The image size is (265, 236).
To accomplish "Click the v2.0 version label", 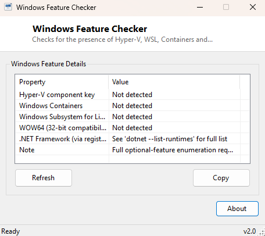I will (250, 231).
